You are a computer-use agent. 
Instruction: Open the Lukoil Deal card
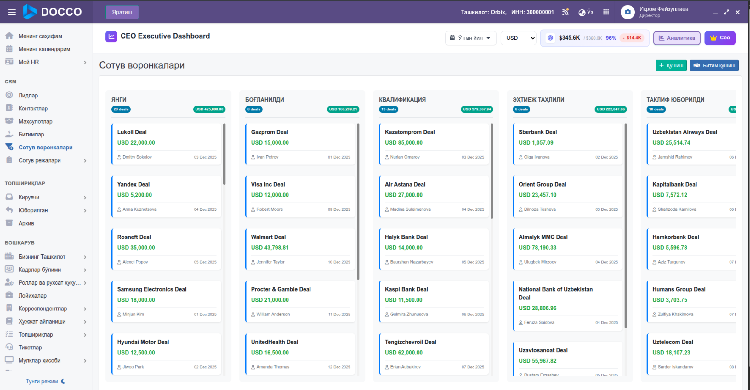pyautogui.click(x=166, y=144)
